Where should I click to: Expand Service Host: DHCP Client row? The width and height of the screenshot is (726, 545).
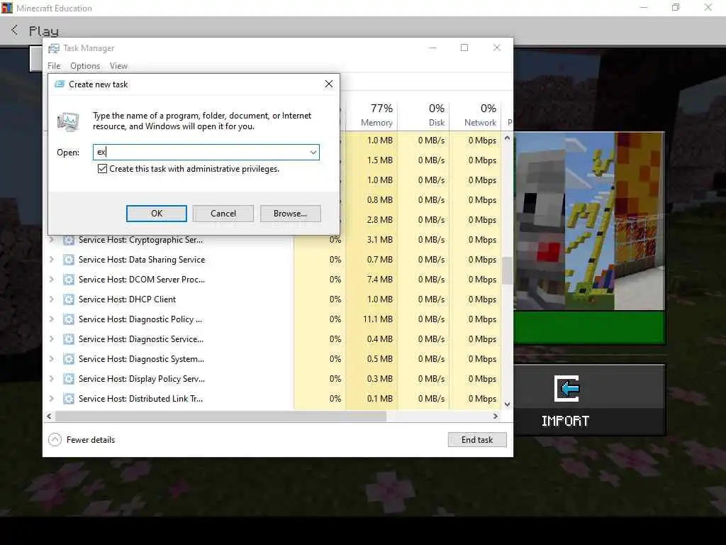(x=51, y=299)
